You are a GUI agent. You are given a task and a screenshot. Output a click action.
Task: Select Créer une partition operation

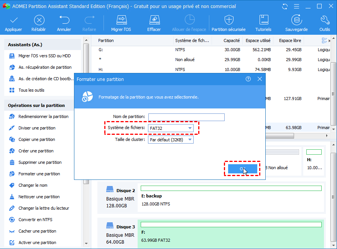tap(31, 151)
